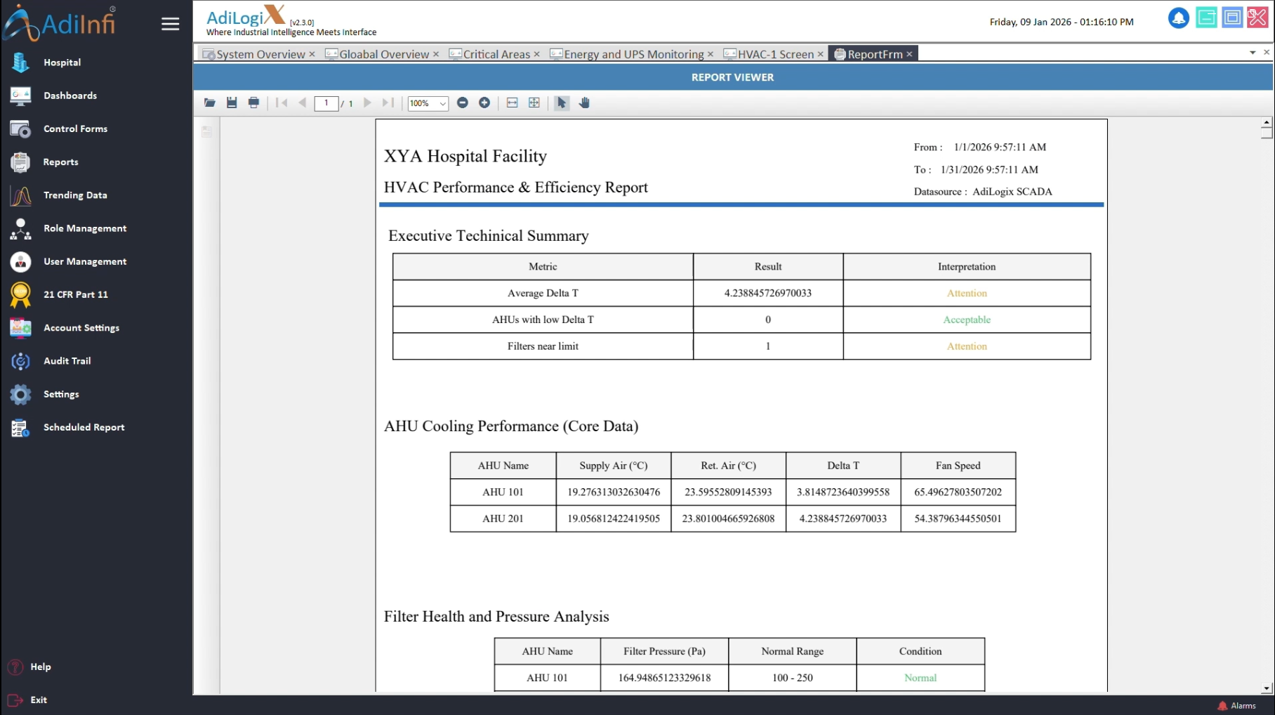Enable the arrow selection tool

[562, 103]
